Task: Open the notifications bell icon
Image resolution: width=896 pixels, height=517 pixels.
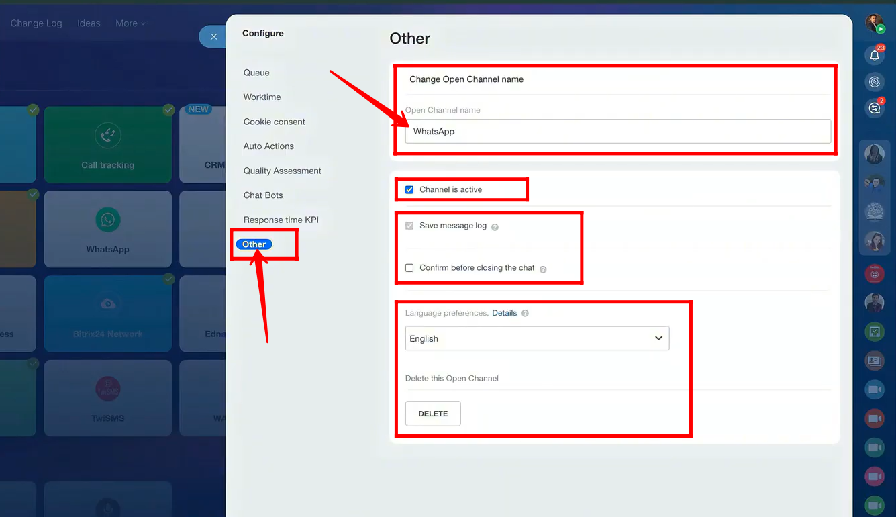Action: point(874,56)
